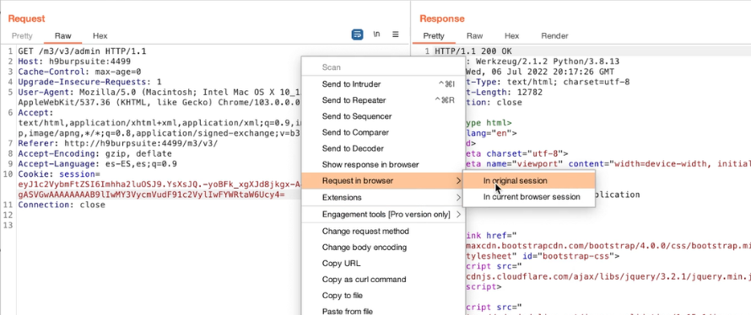The image size is (751, 315).
Task: Click the Cookie: session= line
Action: (x=59, y=174)
